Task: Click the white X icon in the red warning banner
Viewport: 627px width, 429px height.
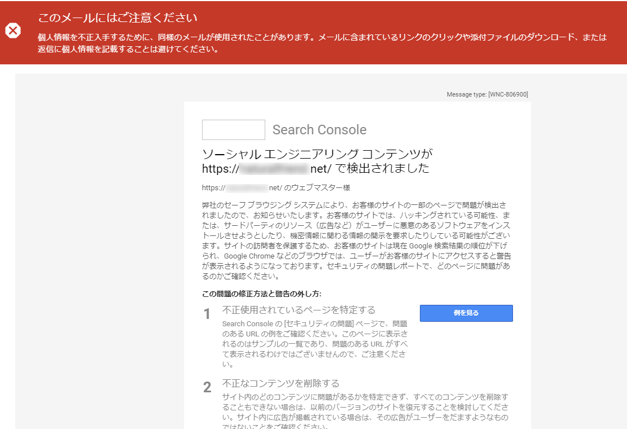Action: click(13, 30)
